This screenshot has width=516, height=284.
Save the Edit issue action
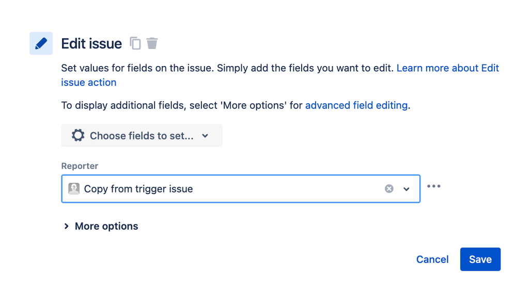(x=480, y=259)
